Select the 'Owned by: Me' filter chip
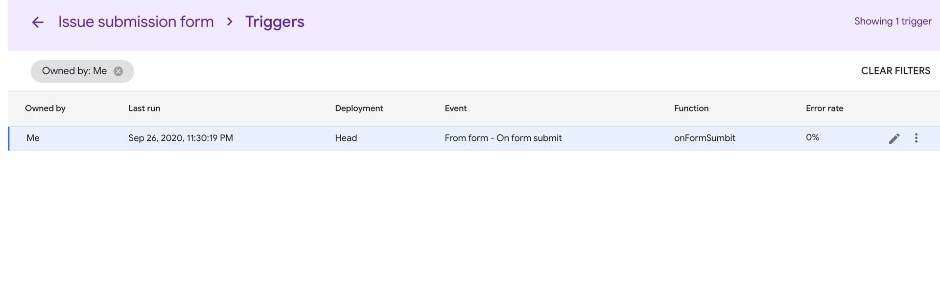The width and height of the screenshot is (940, 290). point(74,71)
